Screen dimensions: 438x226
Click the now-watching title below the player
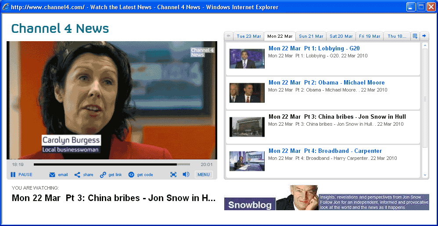coord(114,198)
